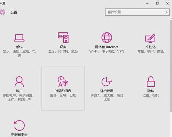Click the scrollbar up arrow
Image resolution: width=172 pixels, height=137 pixels.
click(171, 19)
